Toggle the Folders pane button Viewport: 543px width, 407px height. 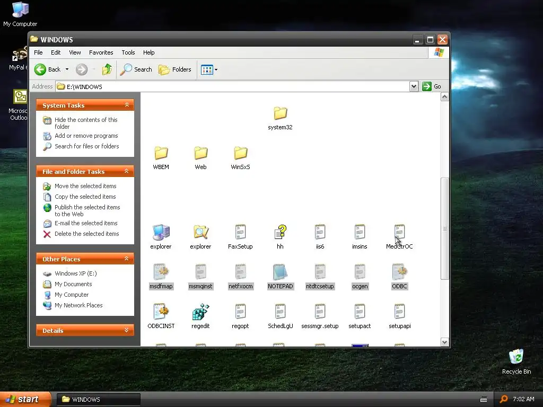[175, 69]
